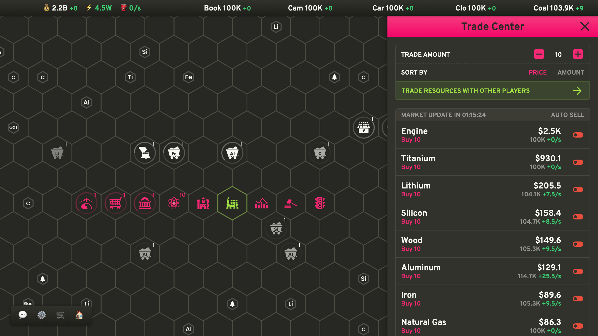Toggle Aluminum auto sell switch
The image size is (598, 336).
point(578,271)
